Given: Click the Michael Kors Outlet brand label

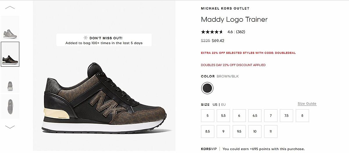Looking at the screenshot, I should [x=225, y=8].
